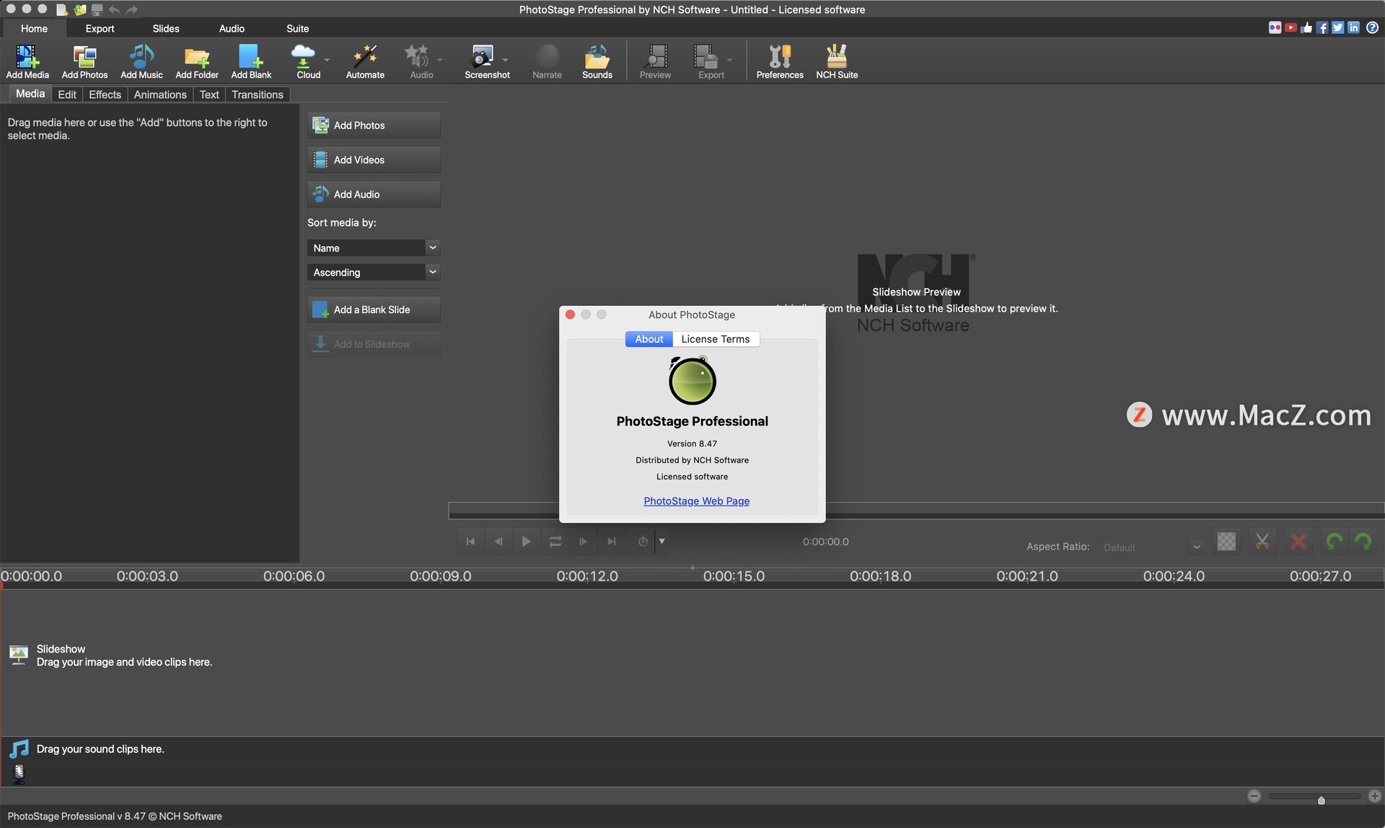Open the Sounds library
1385x828 pixels.
point(597,61)
